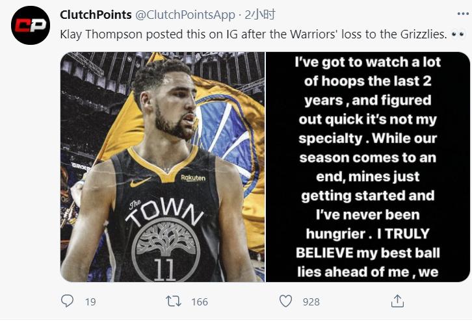Retweet using the arrows icon
This screenshot has width=472, height=321.
[174, 301]
